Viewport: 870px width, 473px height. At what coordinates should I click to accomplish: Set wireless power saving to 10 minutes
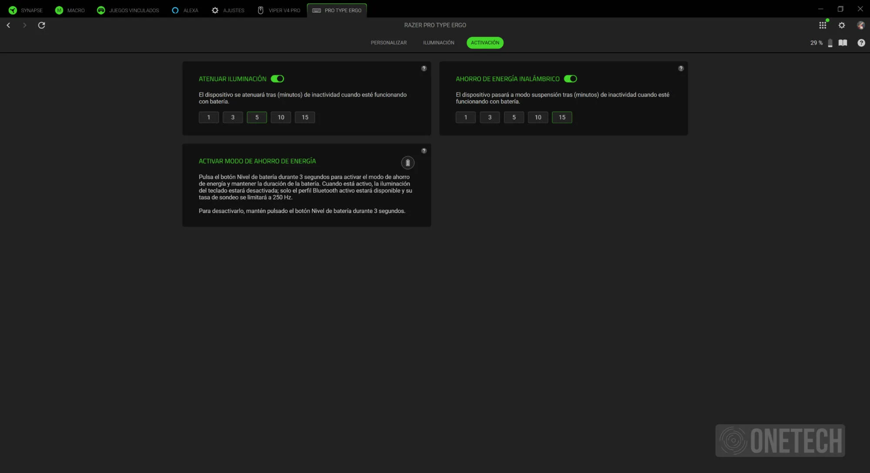[x=538, y=117]
